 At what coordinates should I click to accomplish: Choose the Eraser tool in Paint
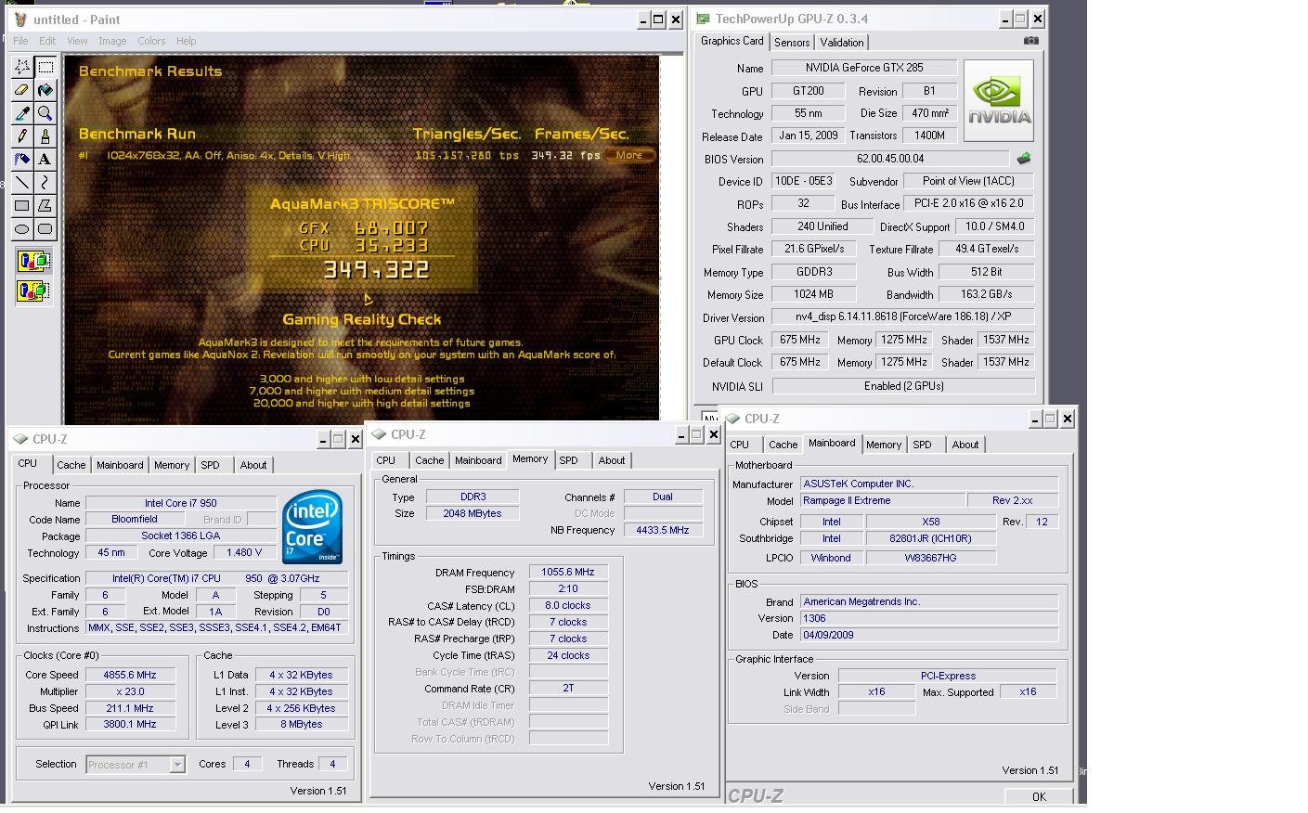coord(22,90)
